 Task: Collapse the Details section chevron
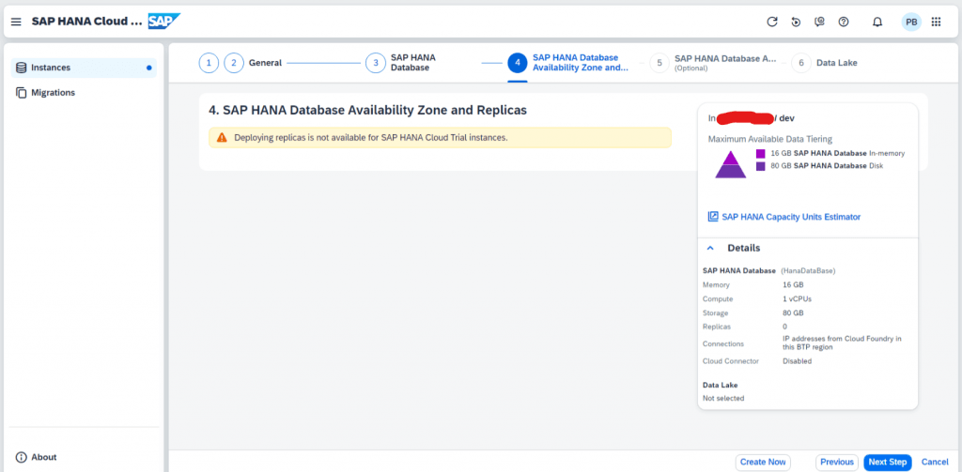tap(710, 249)
